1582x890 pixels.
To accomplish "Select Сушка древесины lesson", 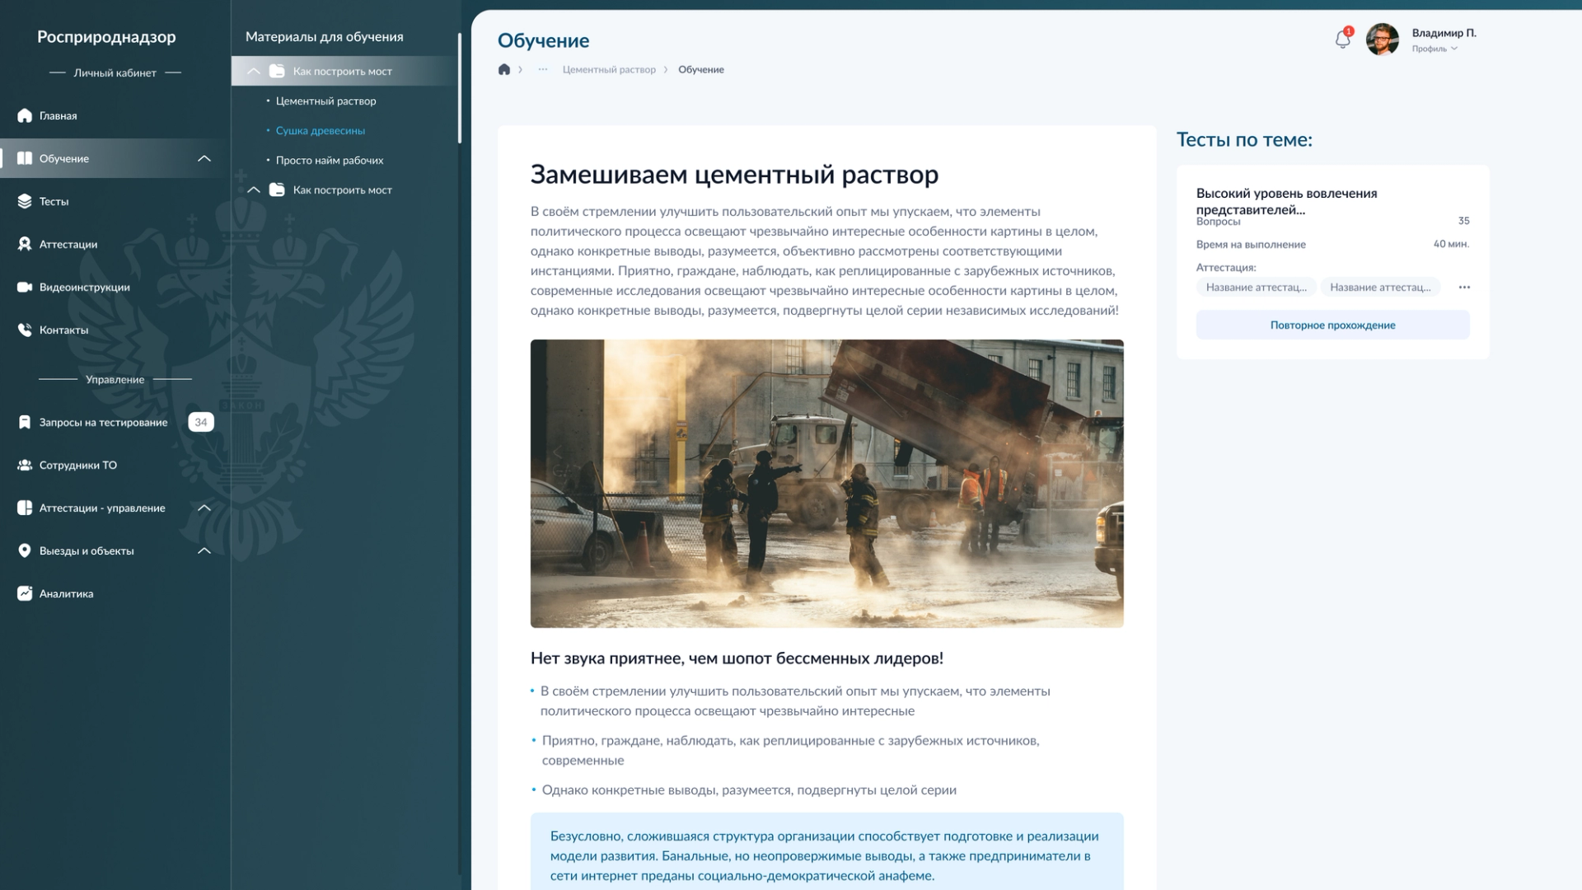I will [x=320, y=130].
